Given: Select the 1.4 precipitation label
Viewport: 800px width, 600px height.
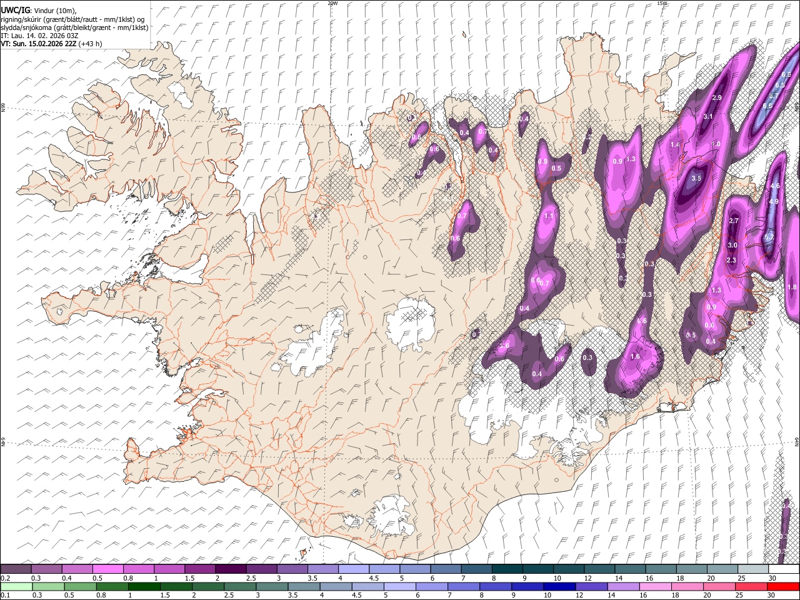Looking at the screenshot, I should point(675,145).
